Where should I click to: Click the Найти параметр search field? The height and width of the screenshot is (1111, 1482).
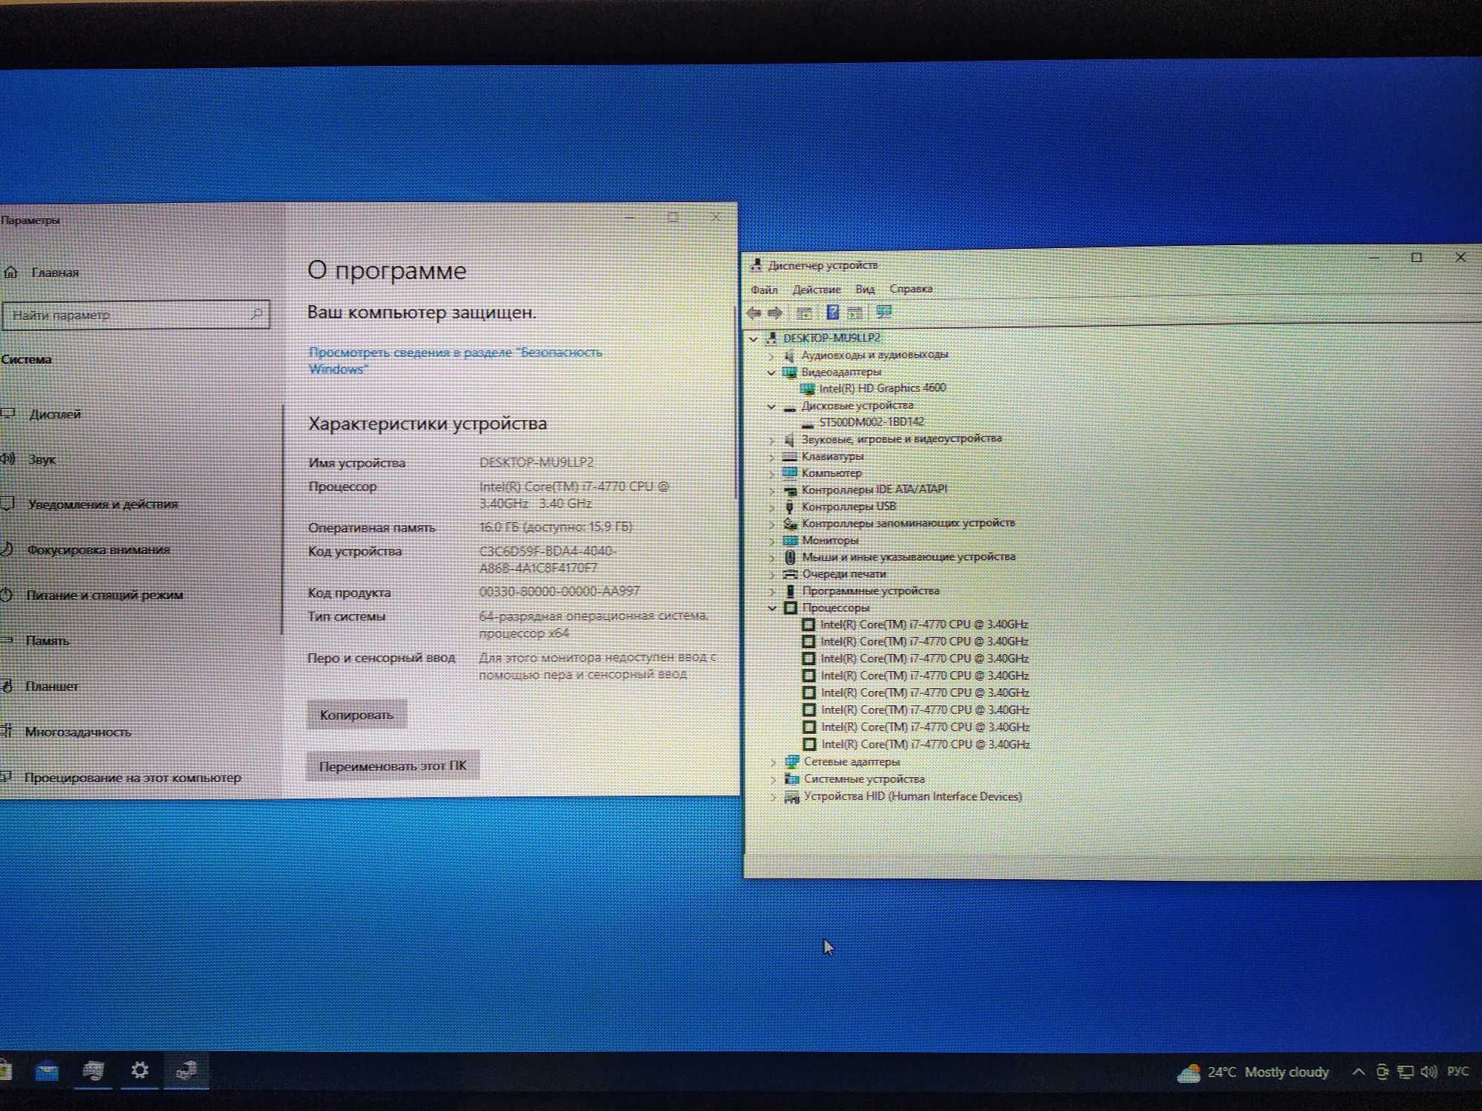[136, 315]
